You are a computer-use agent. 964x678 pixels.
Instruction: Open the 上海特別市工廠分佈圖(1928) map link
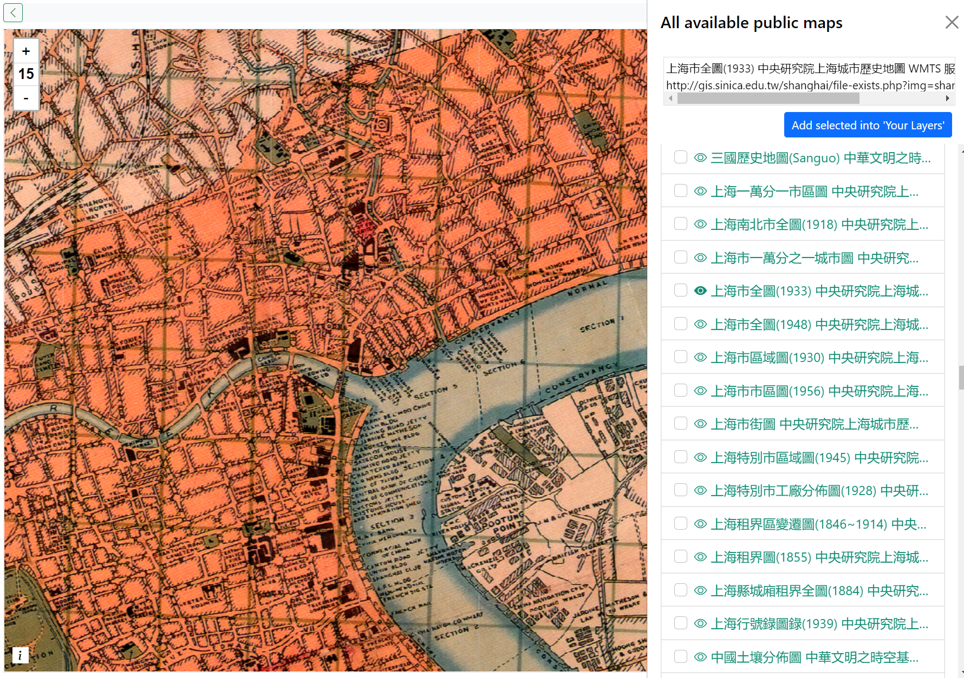(x=819, y=491)
